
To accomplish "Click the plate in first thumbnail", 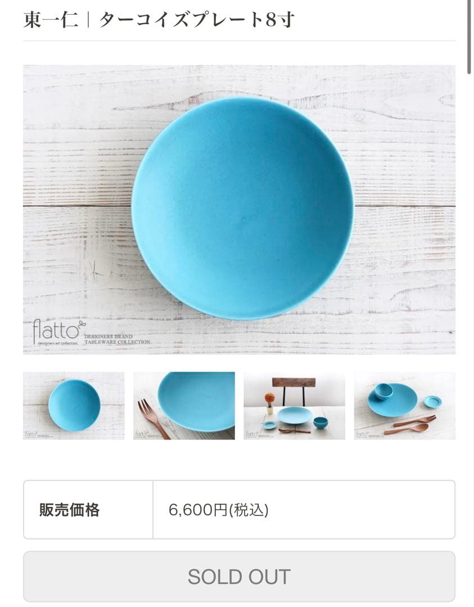I will pos(74,405).
